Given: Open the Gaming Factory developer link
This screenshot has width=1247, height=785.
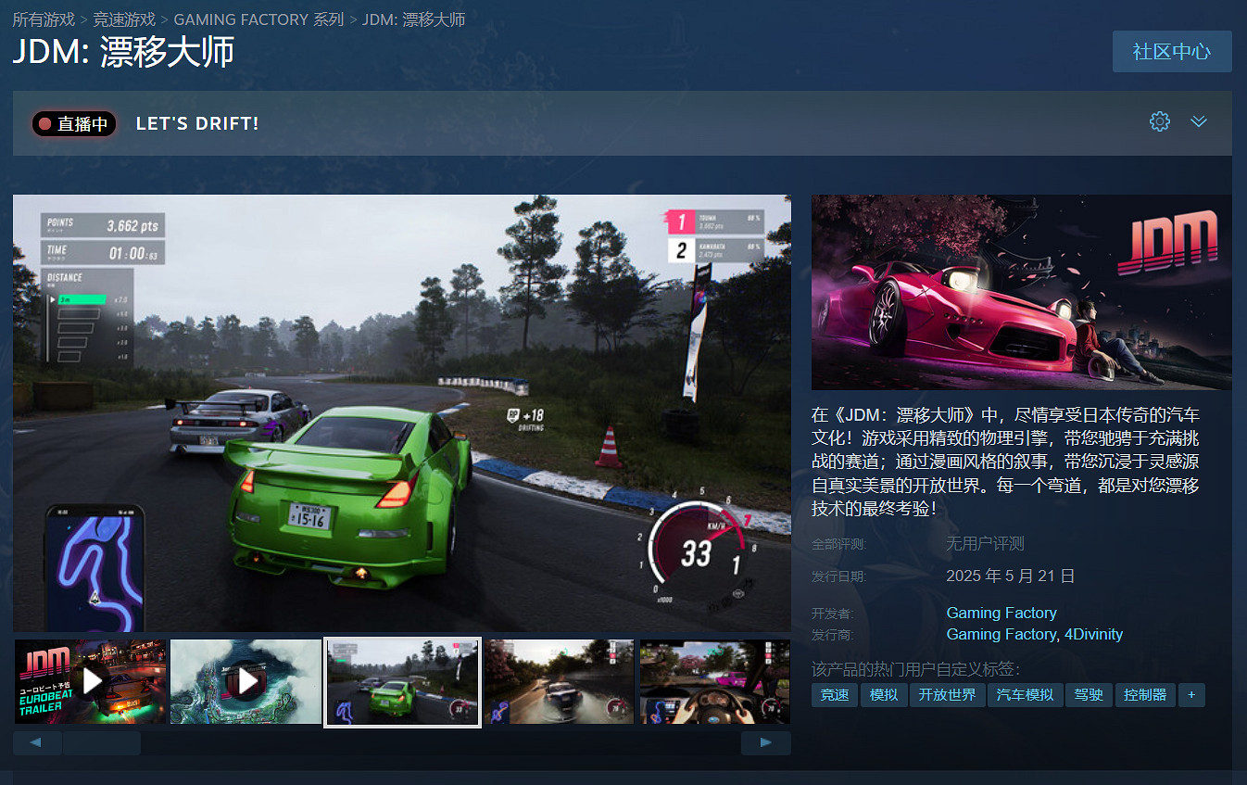Looking at the screenshot, I should coord(1001,613).
